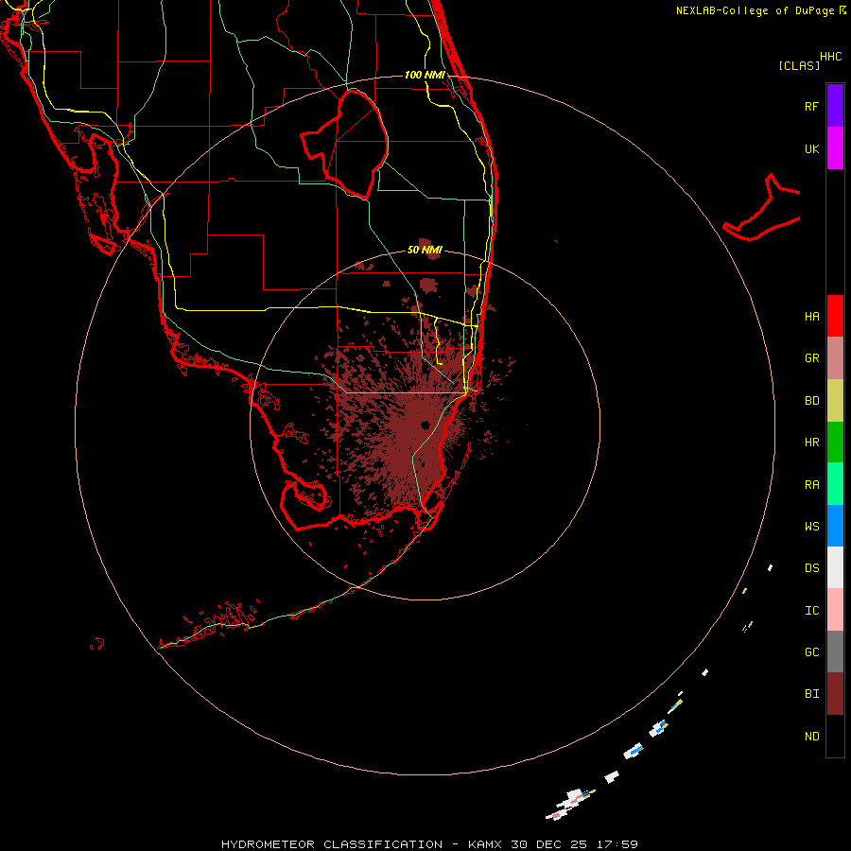This screenshot has width=851, height=851.
Task: Click the 'IC' legend label
Action: pyautogui.click(x=811, y=611)
